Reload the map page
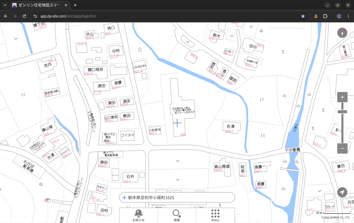 pyautogui.click(x=24, y=16)
